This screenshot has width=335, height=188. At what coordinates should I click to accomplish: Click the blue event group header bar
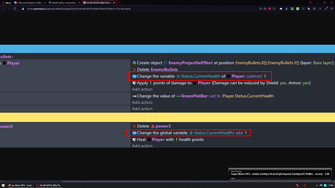[x=167, y=49]
